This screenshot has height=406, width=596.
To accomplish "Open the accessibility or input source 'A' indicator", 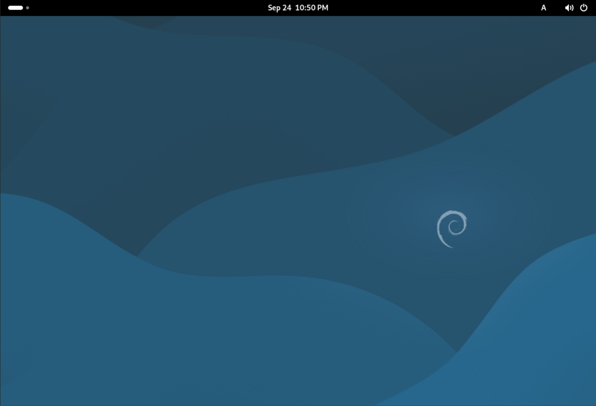I will tap(543, 8).
